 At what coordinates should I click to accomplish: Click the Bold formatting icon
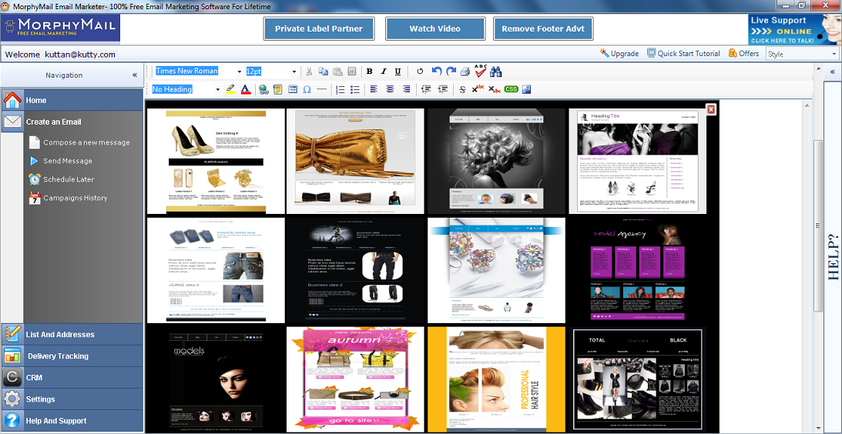[x=370, y=72]
